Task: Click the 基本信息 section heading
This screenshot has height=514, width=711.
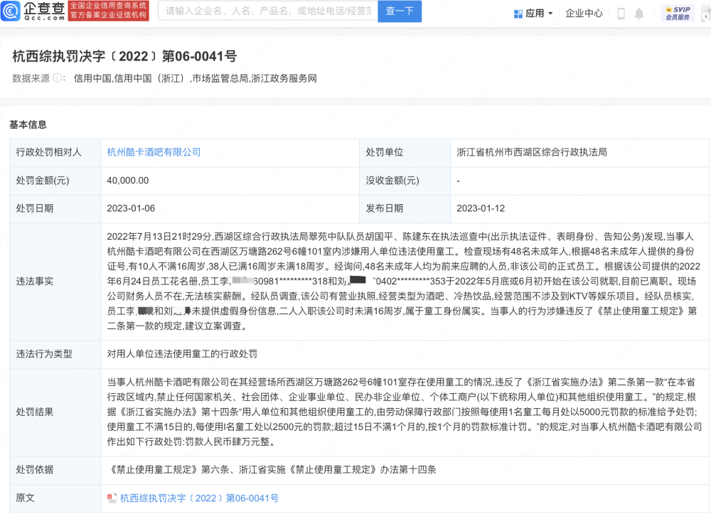Action: (28, 124)
